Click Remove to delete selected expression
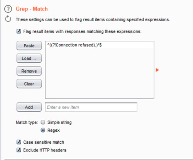193x160 pixels. click(x=29, y=71)
